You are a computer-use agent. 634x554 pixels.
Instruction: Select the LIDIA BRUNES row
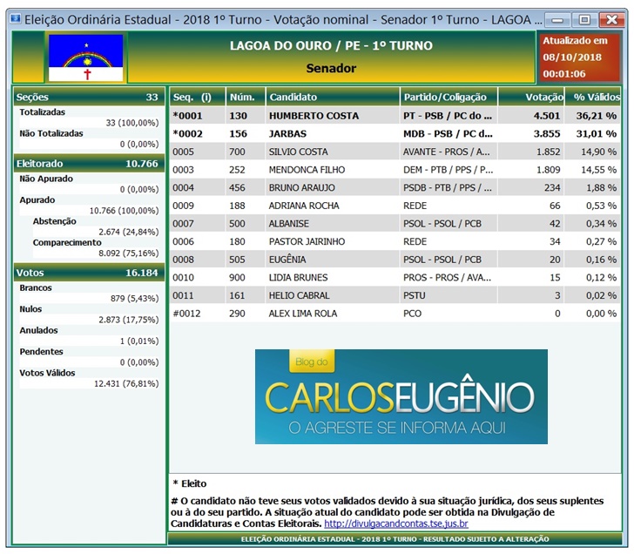pyautogui.click(x=395, y=277)
